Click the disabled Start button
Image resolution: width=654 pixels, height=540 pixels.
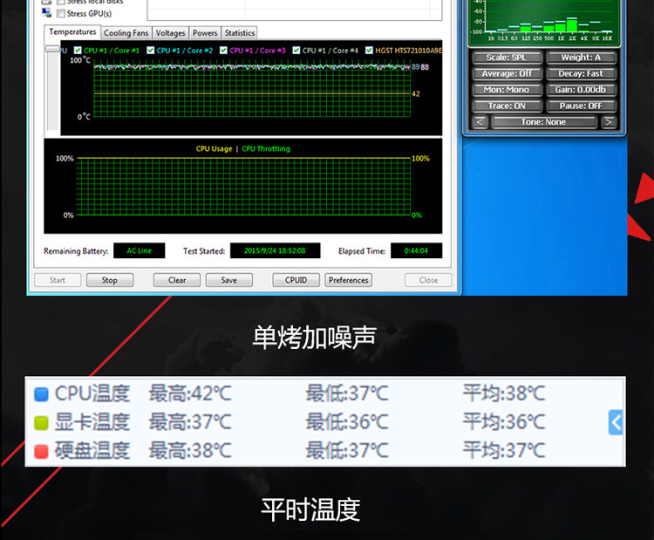pos(58,280)
